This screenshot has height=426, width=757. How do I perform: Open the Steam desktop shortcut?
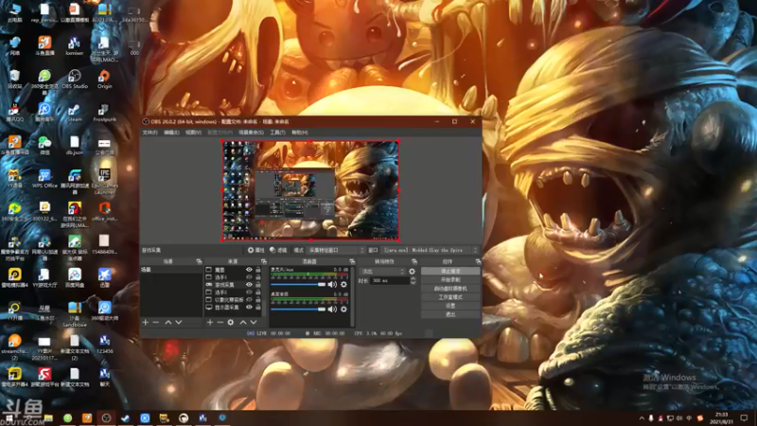point(75,112)
